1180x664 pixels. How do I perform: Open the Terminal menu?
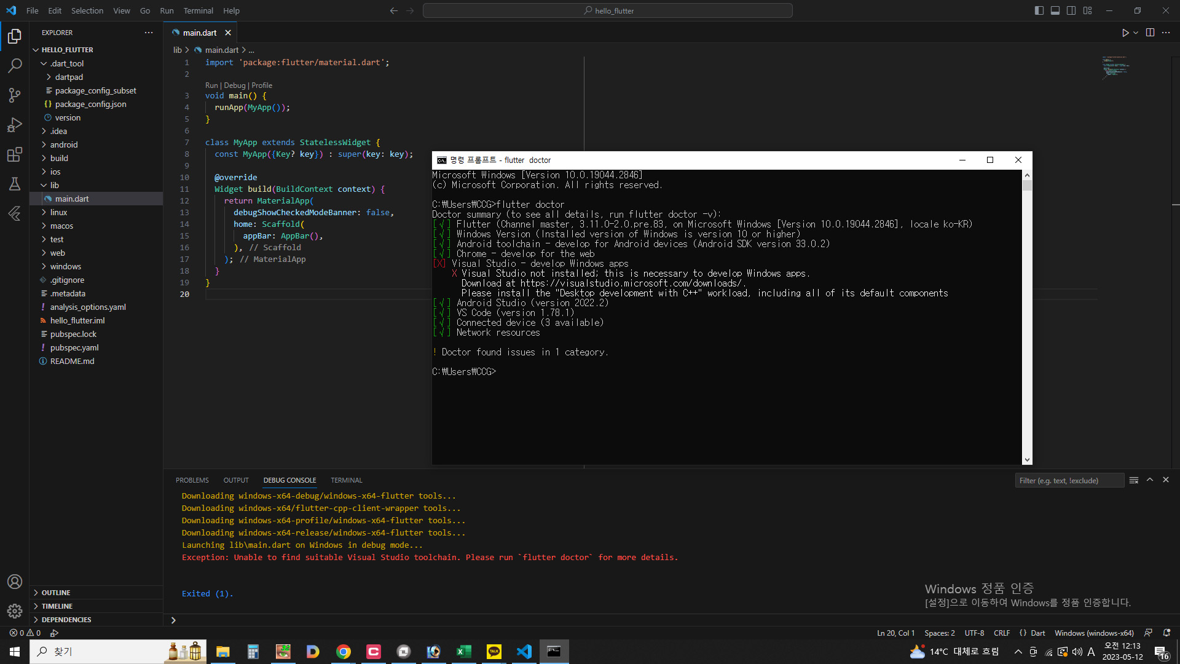[x=198, y=10]
